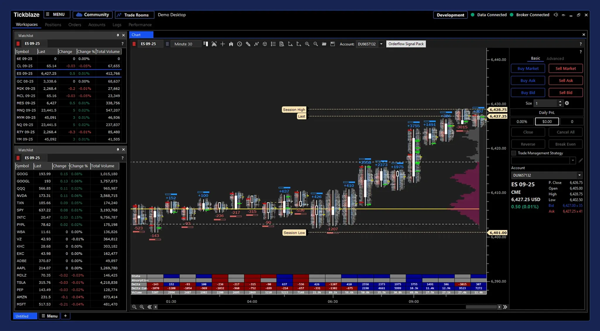Switch to the Logs tab
This screenshot has width=600, height=331.
pyautogui.click(x=117, y=25)
